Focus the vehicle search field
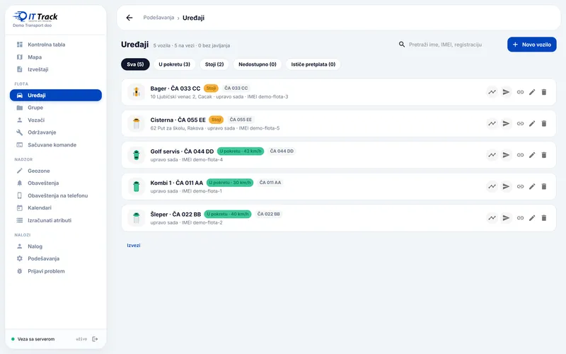 (x=449, y=45)
